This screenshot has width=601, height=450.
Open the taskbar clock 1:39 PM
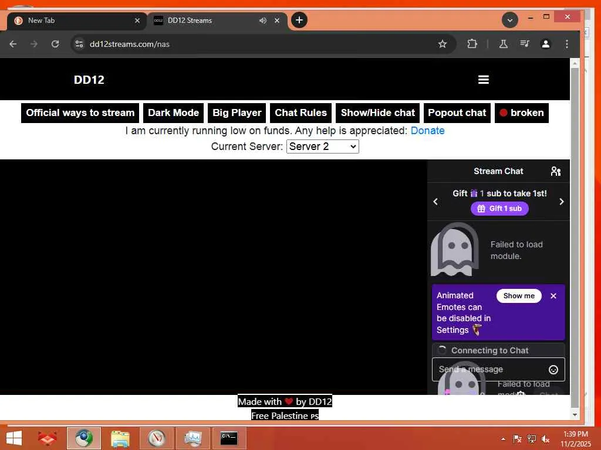(x=576, y=439)
